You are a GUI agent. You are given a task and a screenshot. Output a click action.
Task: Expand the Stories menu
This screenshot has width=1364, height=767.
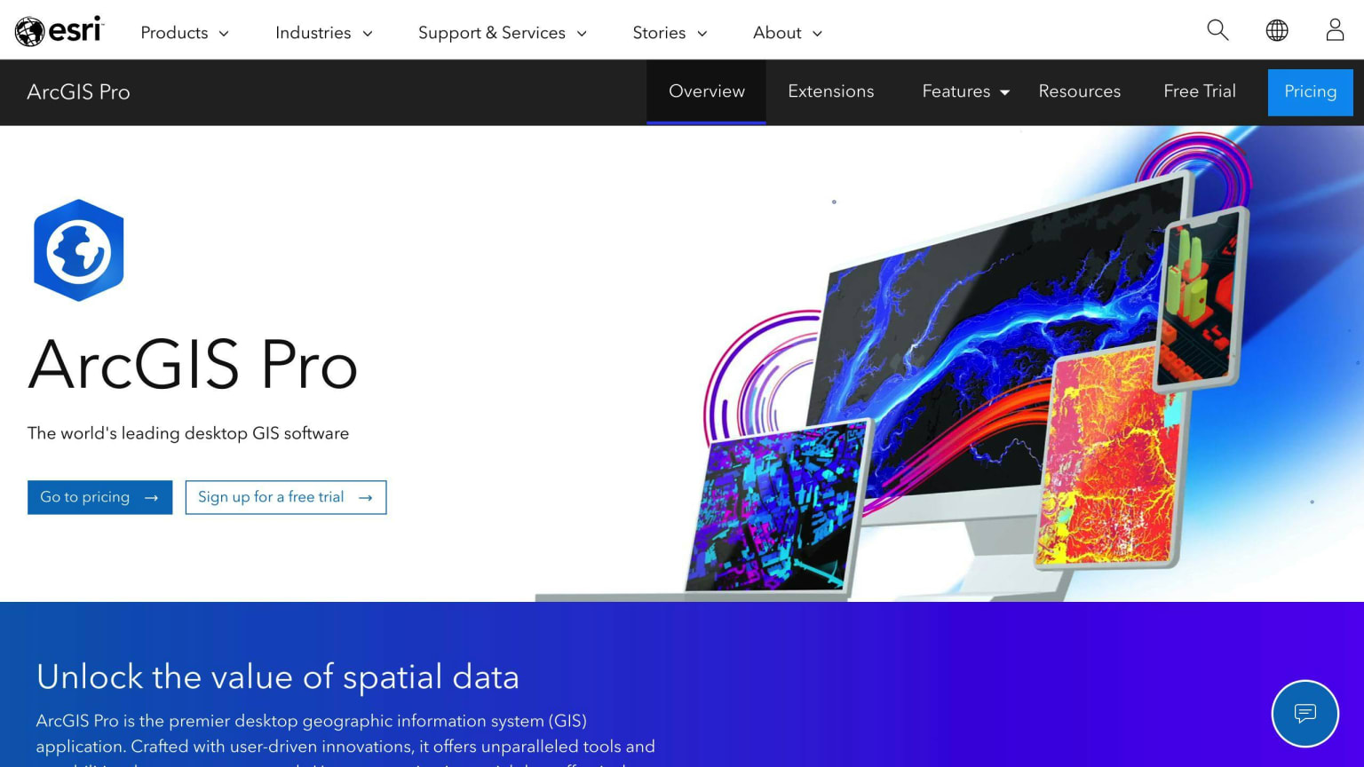[670, 33]
